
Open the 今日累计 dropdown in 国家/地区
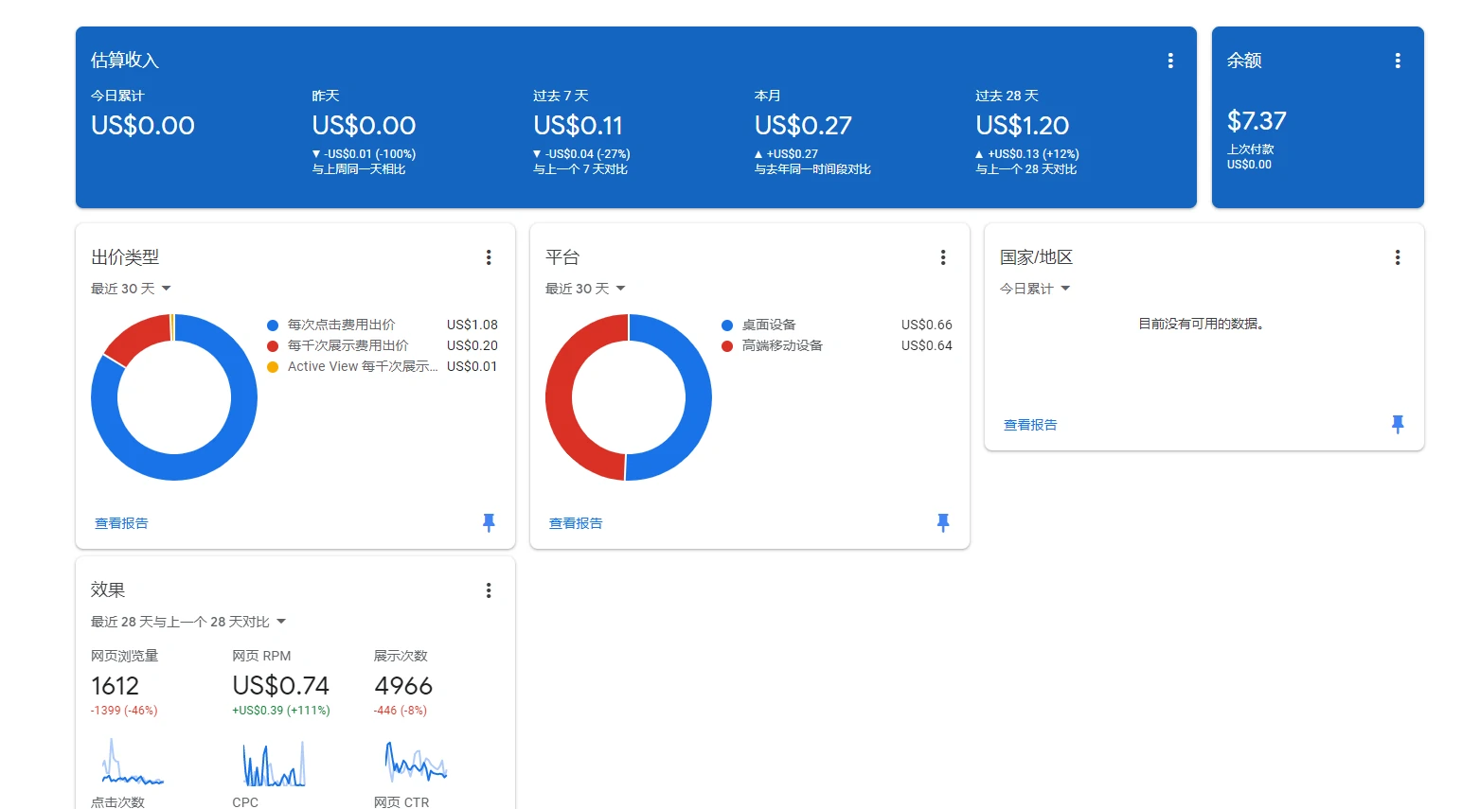(x=1034, y=289)
